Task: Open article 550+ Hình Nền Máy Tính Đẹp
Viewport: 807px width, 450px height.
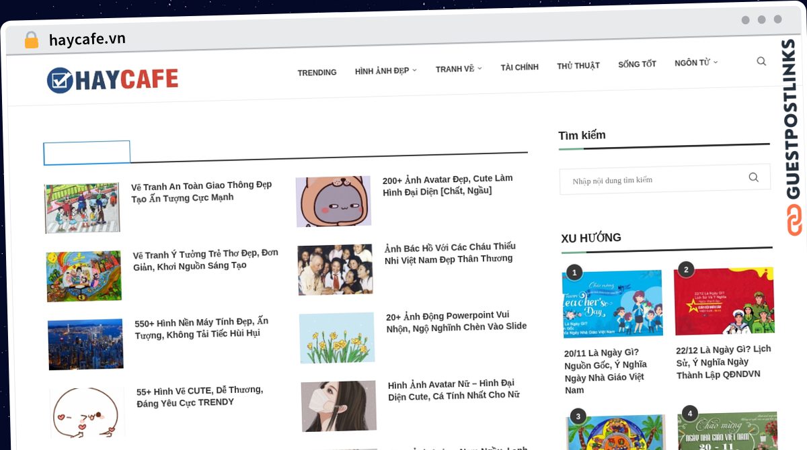Action: (x=202, y=328)
